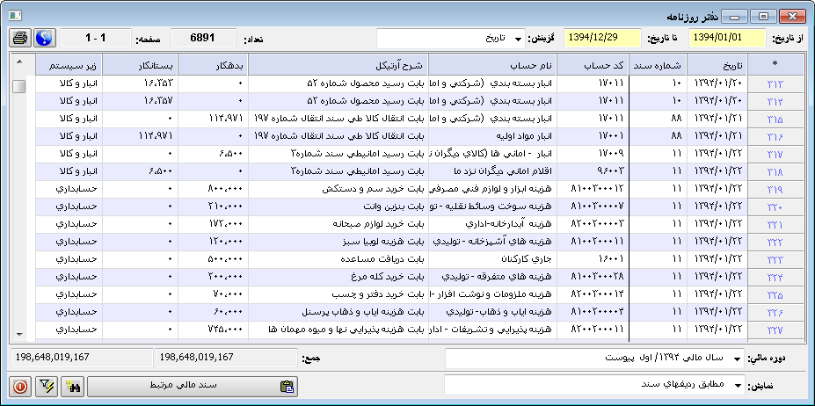Click the page indicator field 1 - 1
Image resolution: width=815 pixels, height=406 pixels.
click(x=96, y=38)
